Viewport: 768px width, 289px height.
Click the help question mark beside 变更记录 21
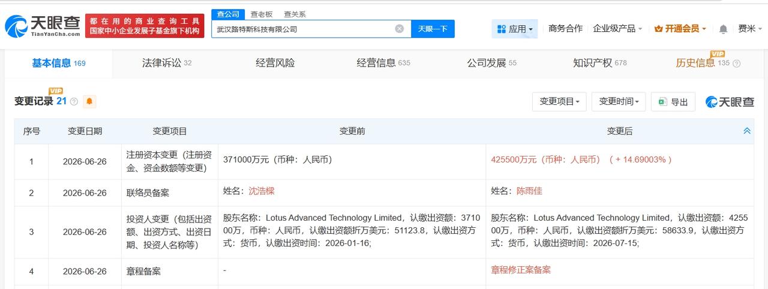(x=74, y=102)
